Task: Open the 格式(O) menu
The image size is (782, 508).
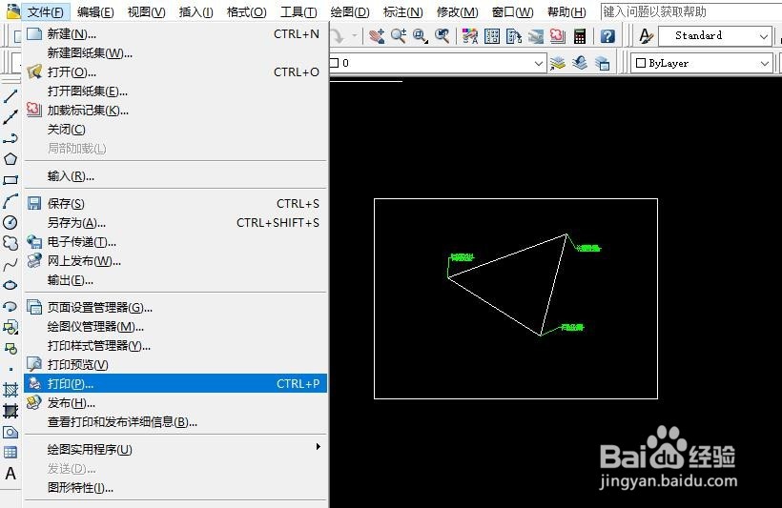Action: click(x=246, y=12)
